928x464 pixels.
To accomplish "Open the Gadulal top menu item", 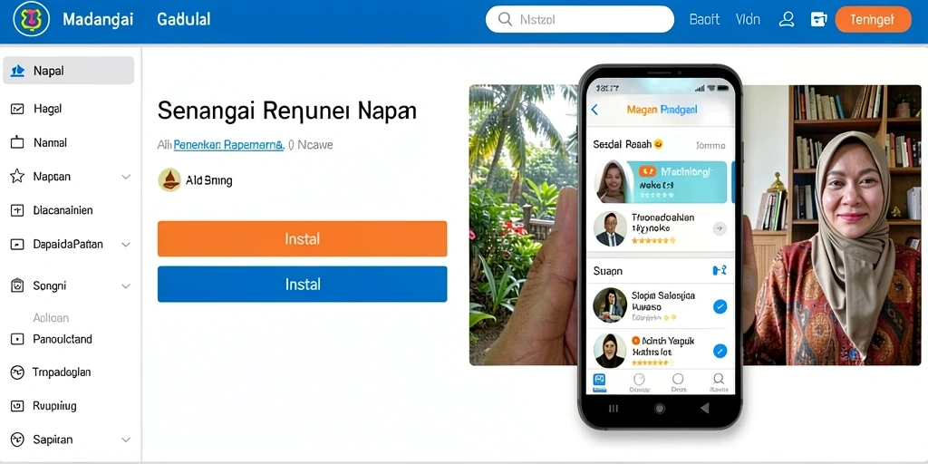I will tap(183, 20).
